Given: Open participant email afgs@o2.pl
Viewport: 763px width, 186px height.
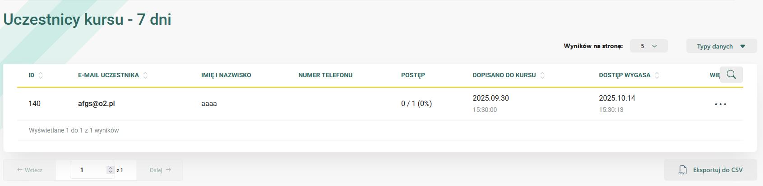Looking at the screenshot, I should (x=96, y=104).
